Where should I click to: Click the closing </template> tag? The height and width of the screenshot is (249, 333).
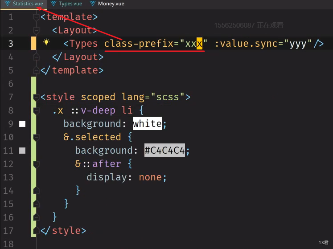72,70
